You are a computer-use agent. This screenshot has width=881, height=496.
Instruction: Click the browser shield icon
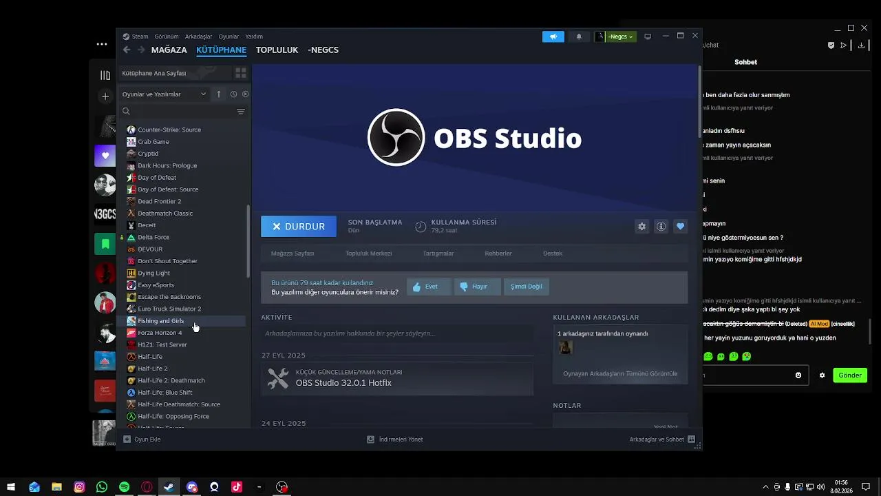[831, 45]
